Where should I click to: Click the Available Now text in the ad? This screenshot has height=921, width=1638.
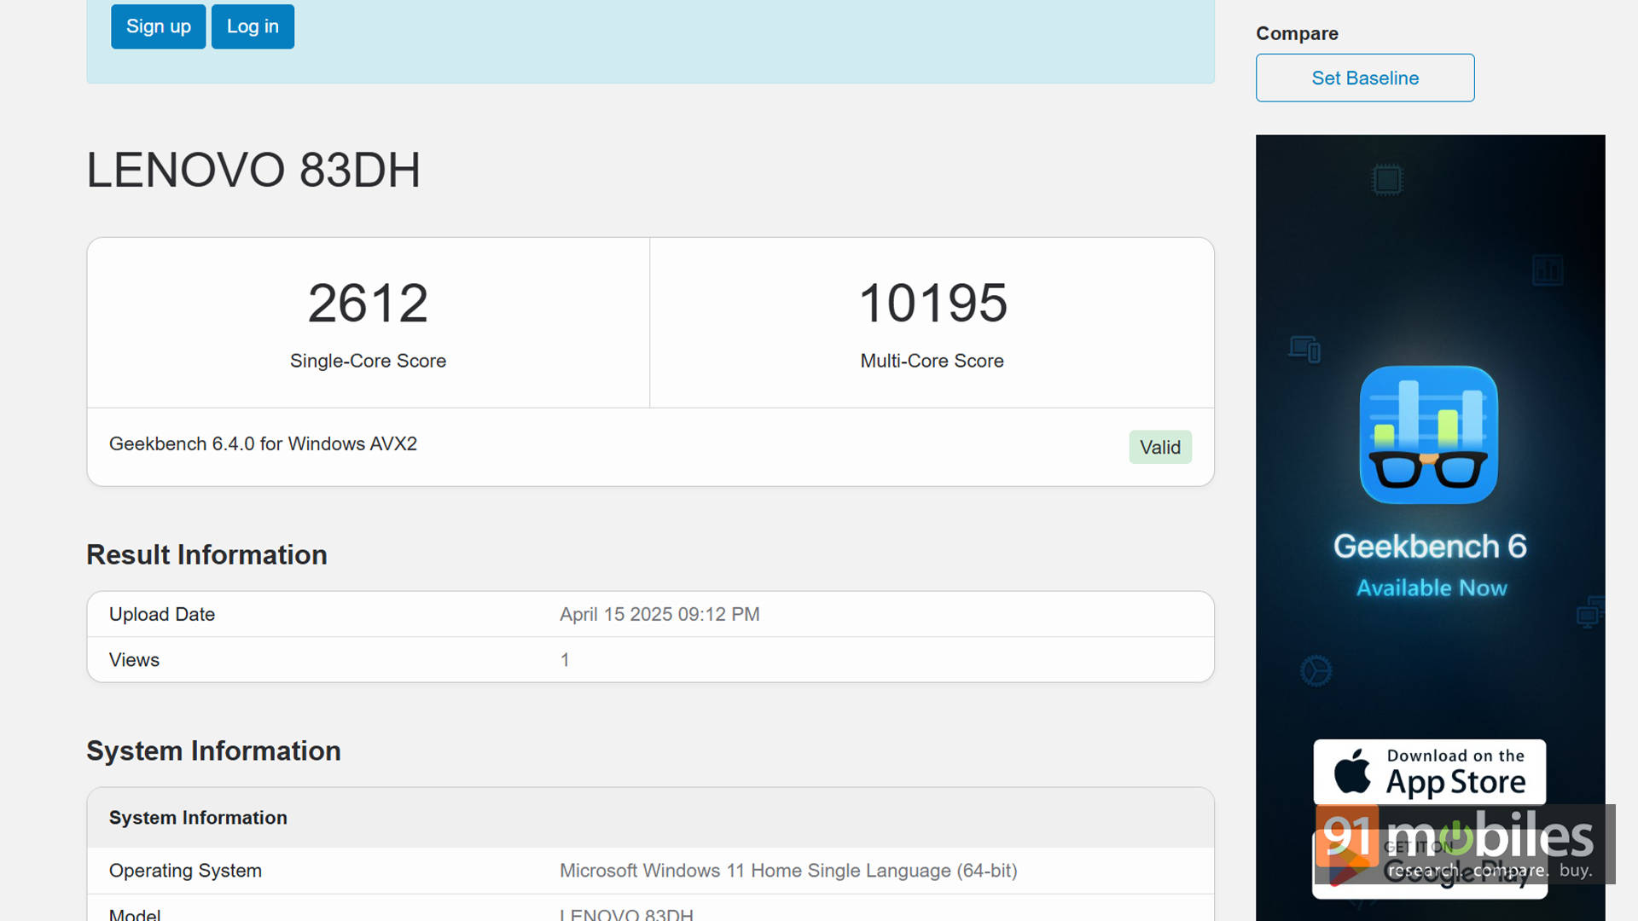[1432, 588]
